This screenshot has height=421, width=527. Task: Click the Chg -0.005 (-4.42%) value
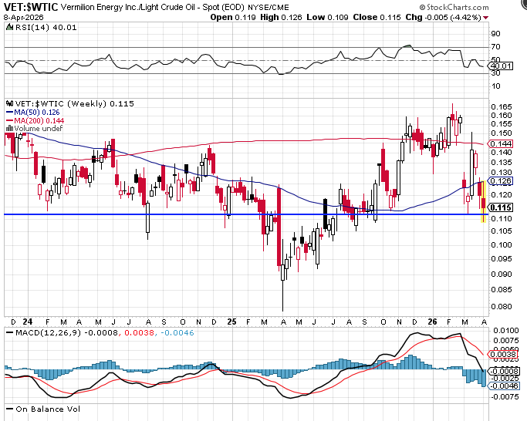coord(444,17)
